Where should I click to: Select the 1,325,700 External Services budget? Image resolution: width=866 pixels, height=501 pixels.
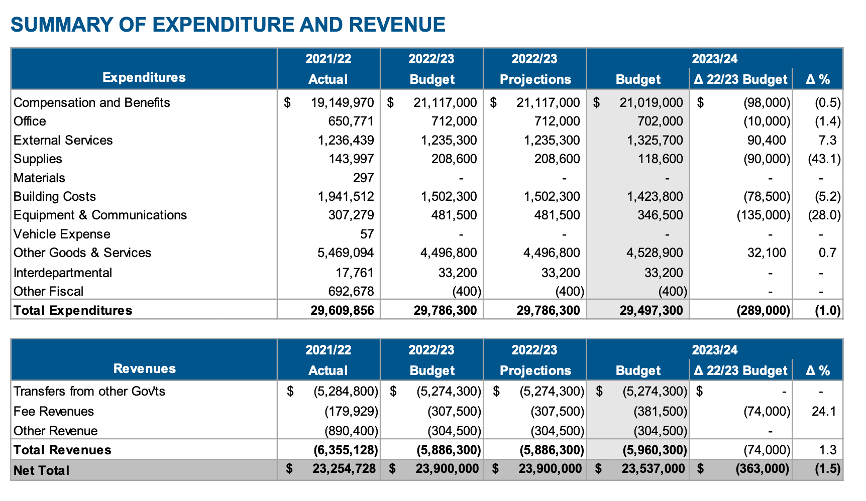[655, 140]
